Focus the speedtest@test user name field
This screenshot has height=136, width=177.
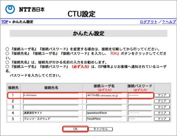(x=104, y=113)
